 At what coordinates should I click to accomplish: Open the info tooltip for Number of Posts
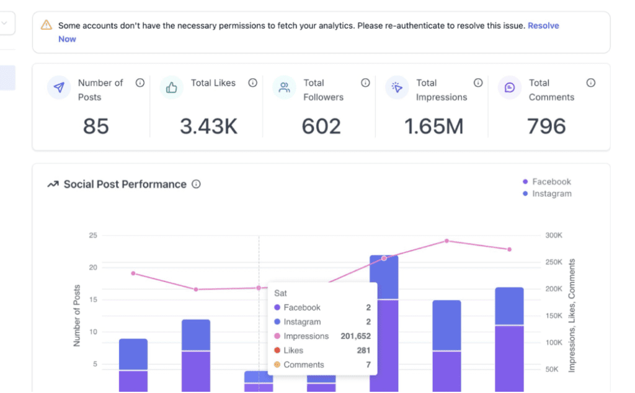click(140, 82)
